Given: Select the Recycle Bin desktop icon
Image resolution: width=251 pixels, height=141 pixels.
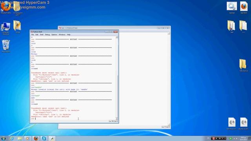Looking at the screenshot, I should [6, 46].
